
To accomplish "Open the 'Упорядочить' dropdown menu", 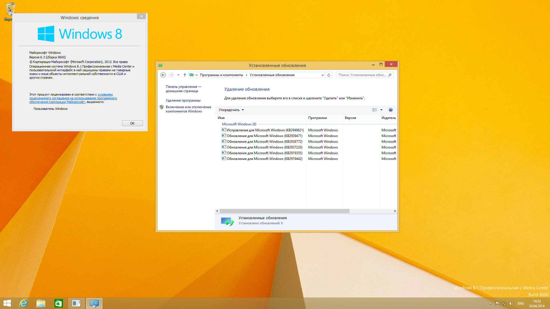I will click(231, 110).
